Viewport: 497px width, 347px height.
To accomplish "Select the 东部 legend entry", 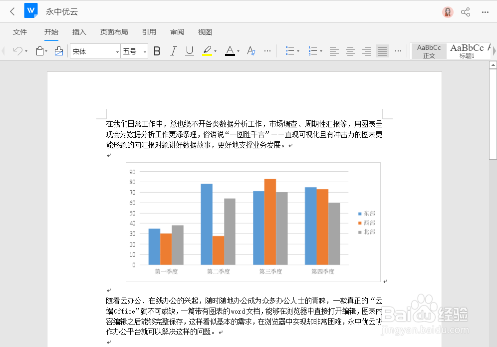I will click(x=367, y=214).
